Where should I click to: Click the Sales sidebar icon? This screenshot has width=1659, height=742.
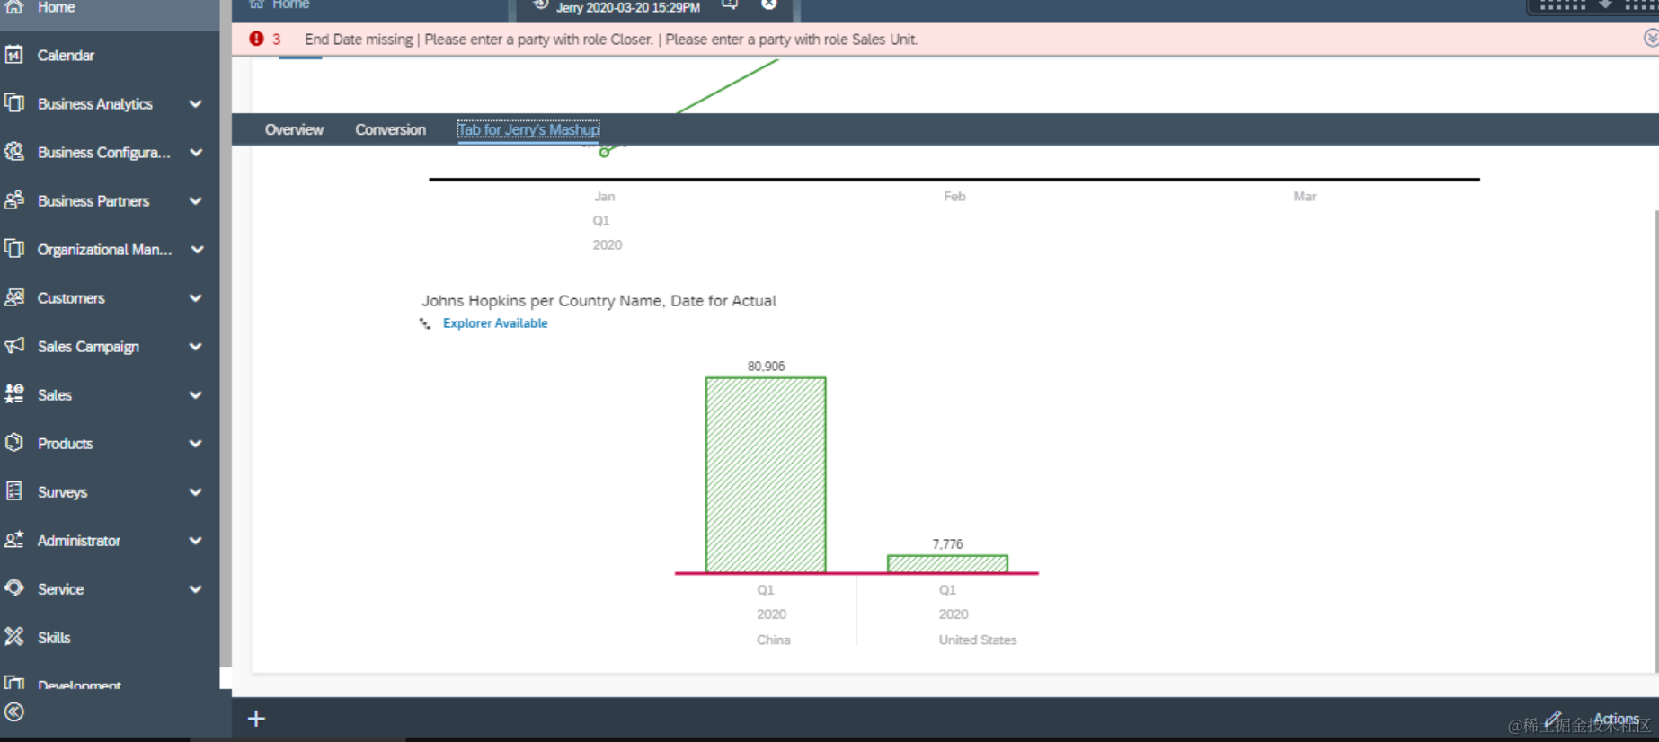[x=13, y=394]
